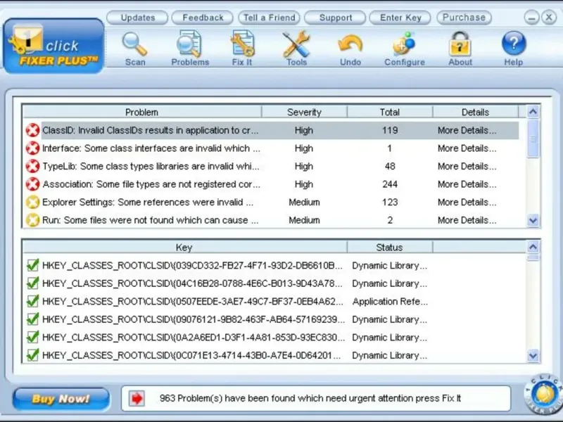Click the Tell a Friend button

(x=269, y=18)
